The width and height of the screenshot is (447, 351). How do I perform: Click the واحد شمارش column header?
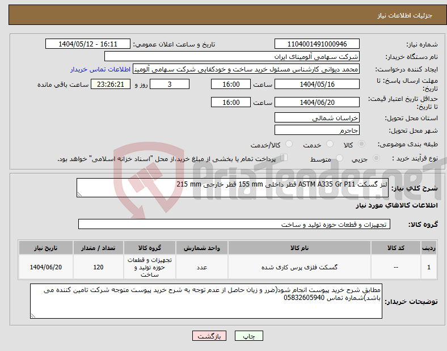click(x=202, y=248)
